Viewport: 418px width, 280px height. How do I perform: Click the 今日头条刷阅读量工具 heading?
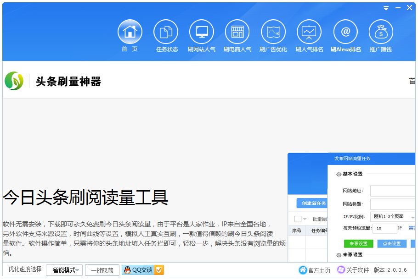click(x=85, y=198)
